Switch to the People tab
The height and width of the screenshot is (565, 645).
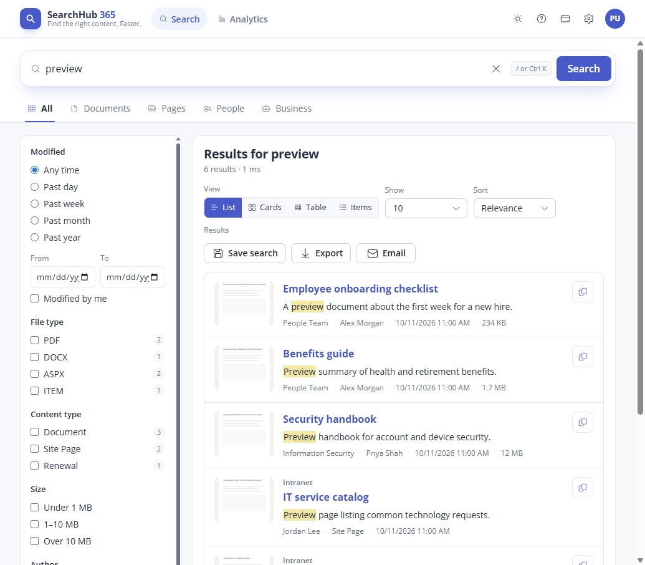224,109
